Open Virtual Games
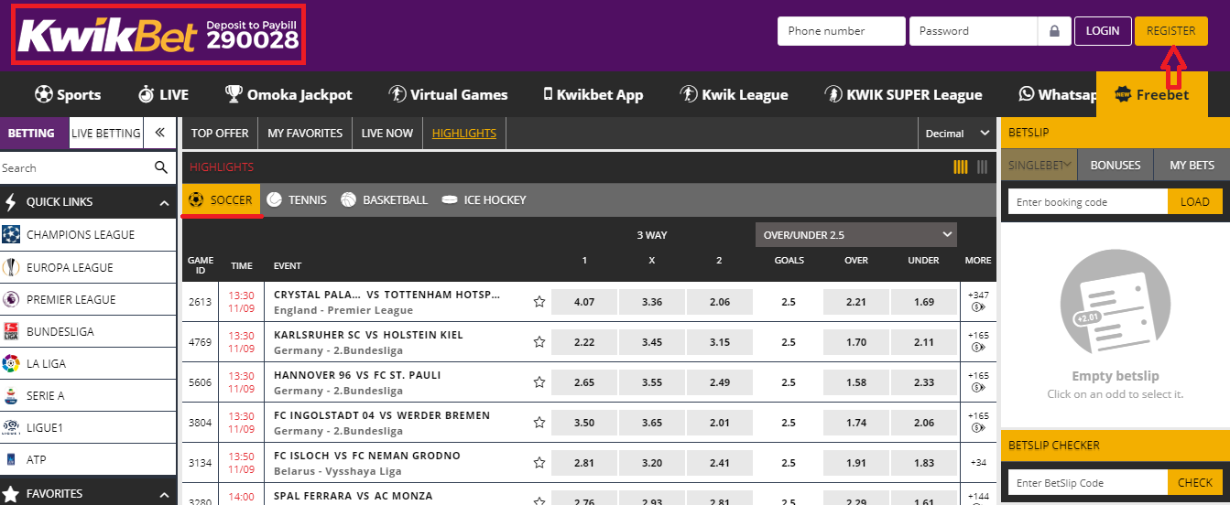The width and height of the screenshot is (1230, 505). [x=448, y=94]
